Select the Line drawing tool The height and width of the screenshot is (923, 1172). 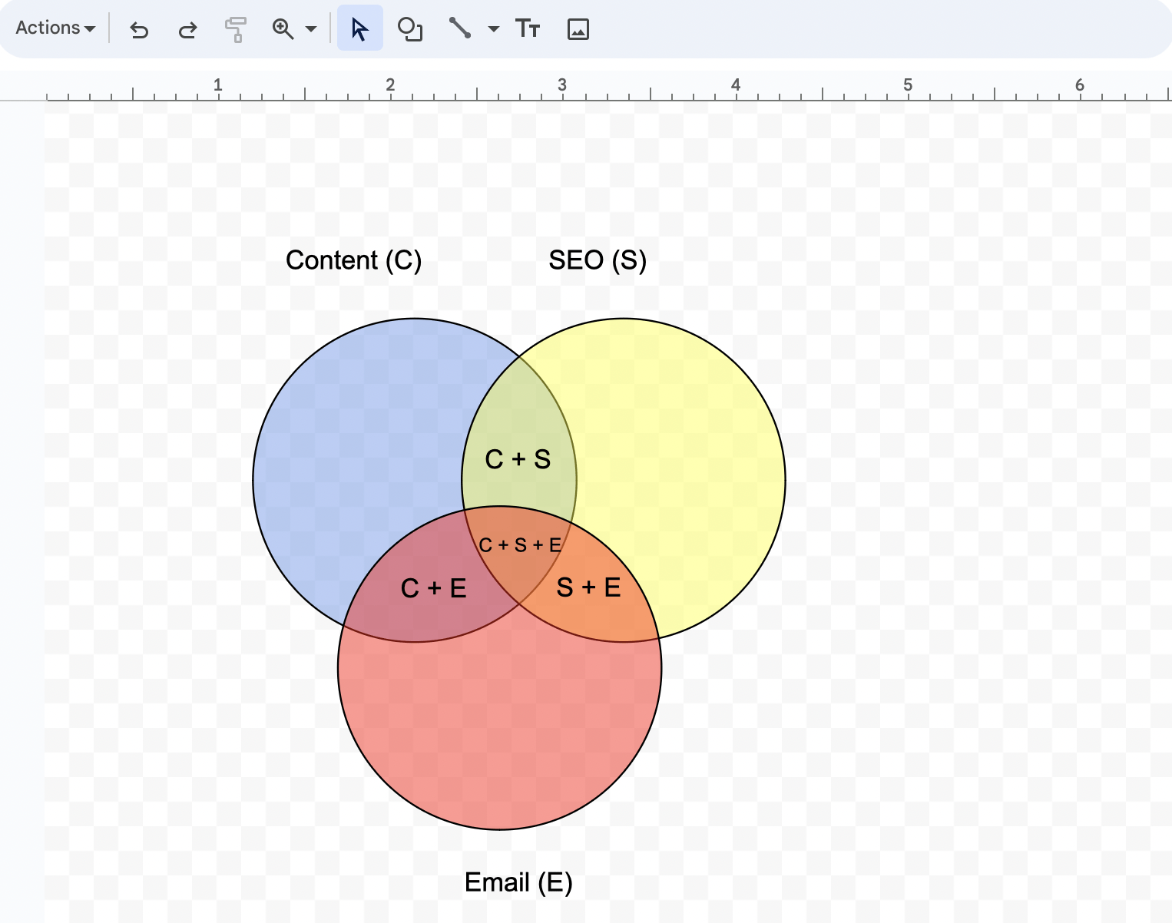(462, 28)
